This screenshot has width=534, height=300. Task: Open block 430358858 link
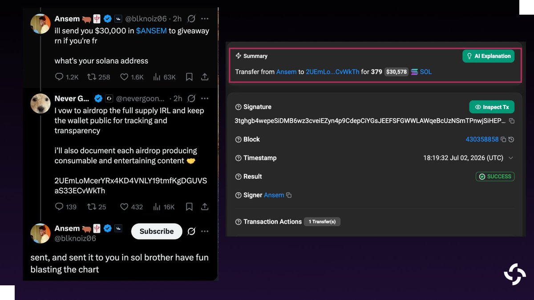(482, 139)
